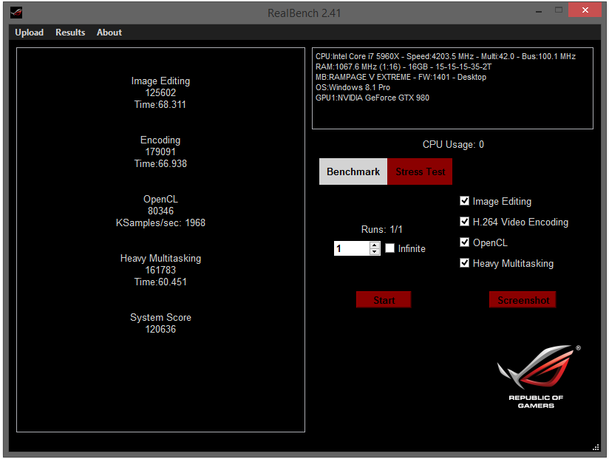Open the About menu
This screenshot has height=459, width=609.
pyautogui.click(x=109, y=33)
